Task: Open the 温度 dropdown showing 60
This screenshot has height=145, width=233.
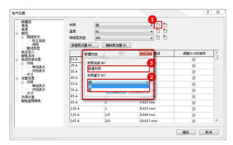Action: point(124,31)
